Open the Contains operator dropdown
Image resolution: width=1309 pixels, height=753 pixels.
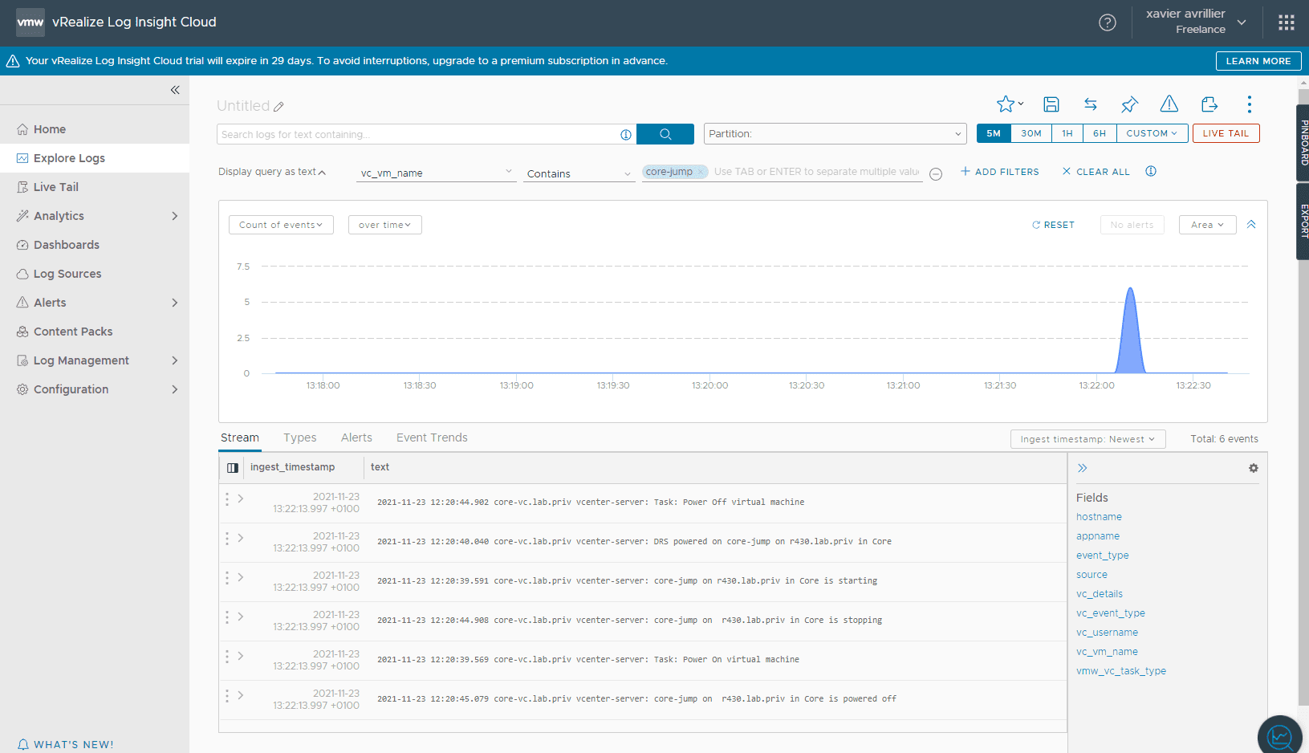click(579, 173)
